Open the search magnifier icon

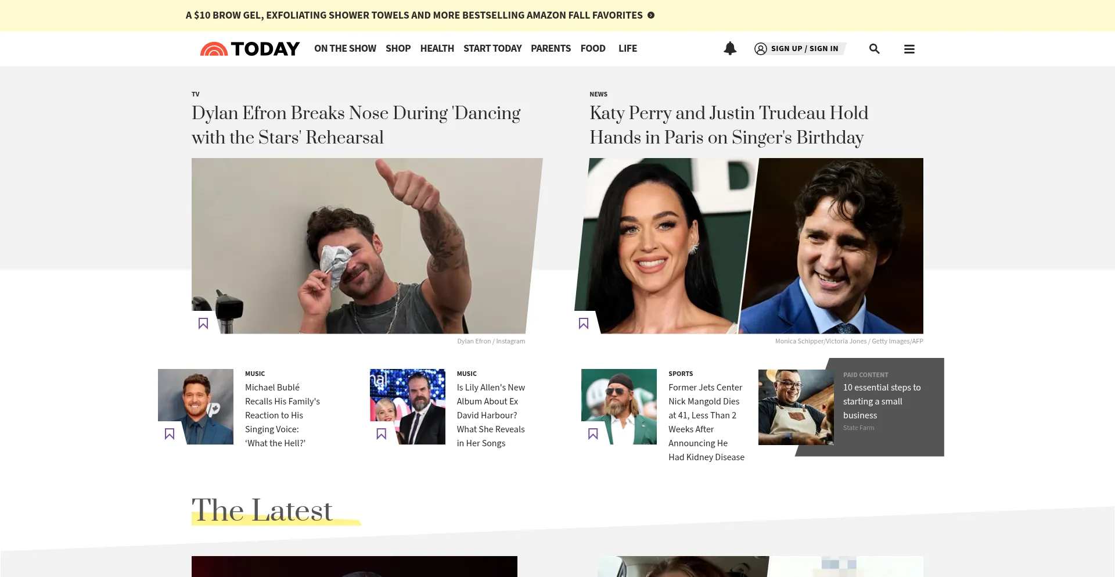(874, 49)
